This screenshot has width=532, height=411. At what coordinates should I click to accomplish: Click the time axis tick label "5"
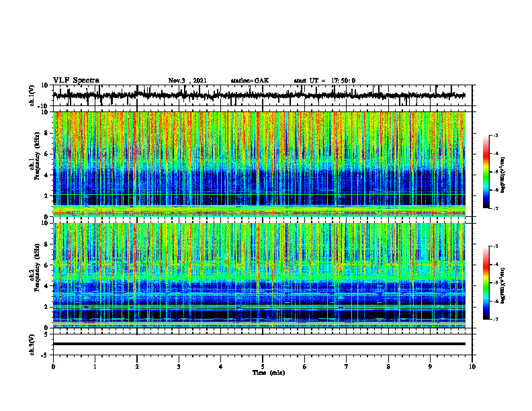(x=263, y=367)
